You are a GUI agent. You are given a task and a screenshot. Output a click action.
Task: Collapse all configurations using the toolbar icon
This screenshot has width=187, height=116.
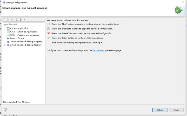[x=17, y=20]
